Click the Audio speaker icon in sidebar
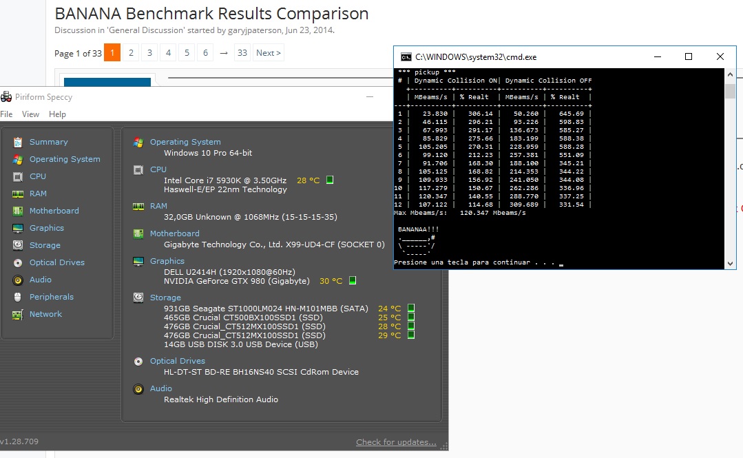Viewport: 743px width, 458px height. click(x=17, y=280)
